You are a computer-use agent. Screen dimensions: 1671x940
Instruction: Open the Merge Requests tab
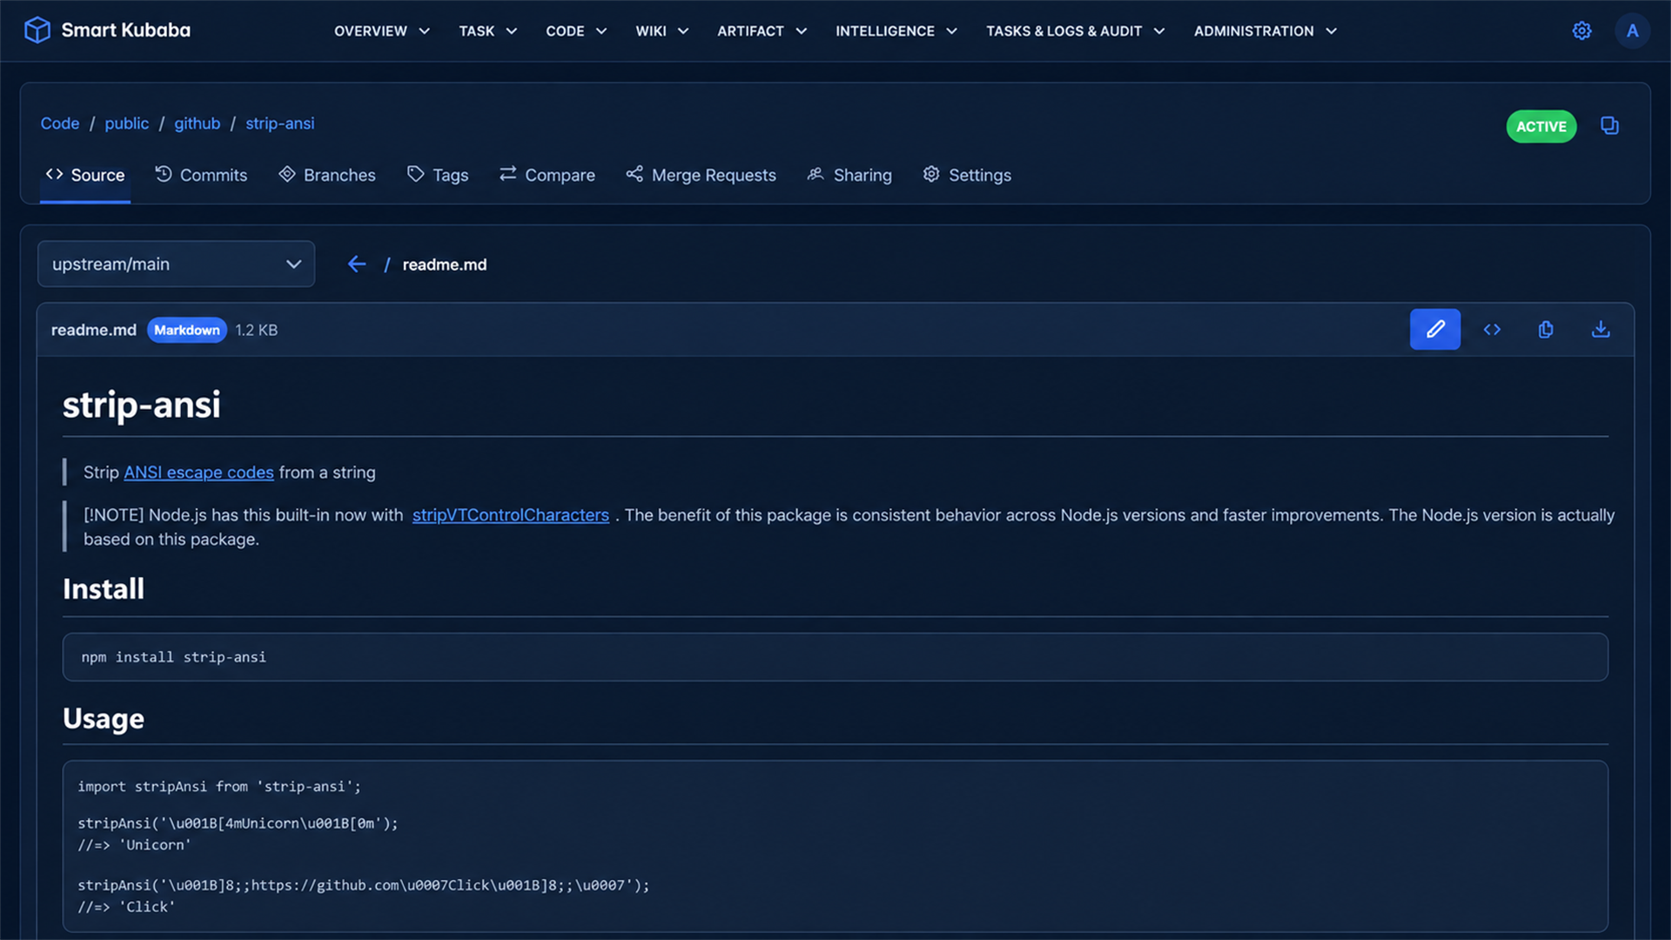pos(701,175)
